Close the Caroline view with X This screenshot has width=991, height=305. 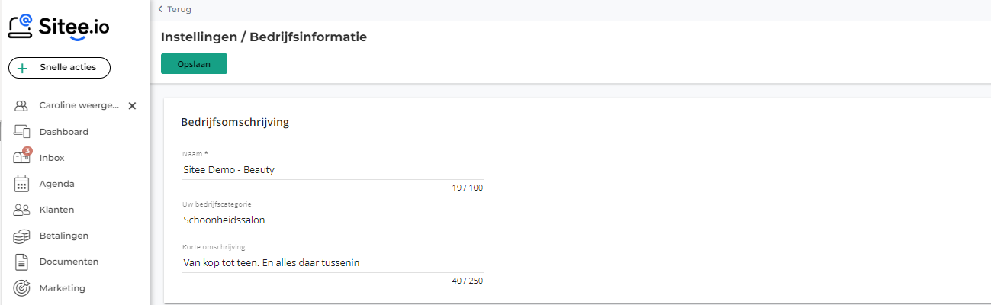point(132,106)
